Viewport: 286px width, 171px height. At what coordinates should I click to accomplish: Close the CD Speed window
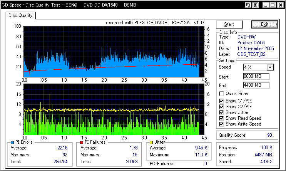coord(281,5)
